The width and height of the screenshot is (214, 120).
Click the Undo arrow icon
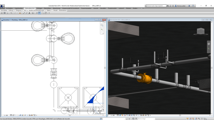[11, 13]
